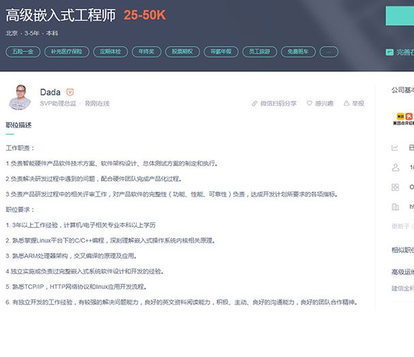414x357 pixels.
Task: Click the company funding stage chart icon
Action: [x=395, y=147]
